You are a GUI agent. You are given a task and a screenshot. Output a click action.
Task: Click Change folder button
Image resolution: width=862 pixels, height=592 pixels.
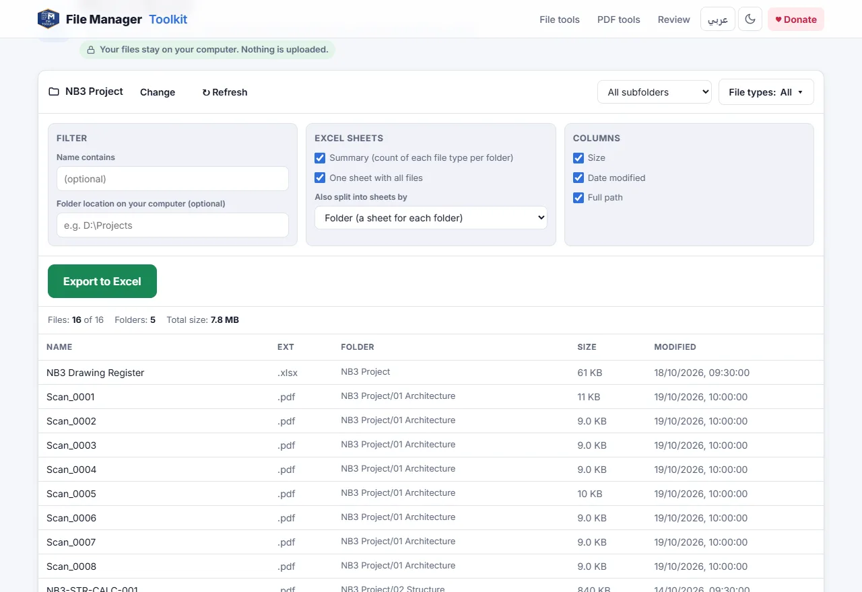tap(158, 92)
